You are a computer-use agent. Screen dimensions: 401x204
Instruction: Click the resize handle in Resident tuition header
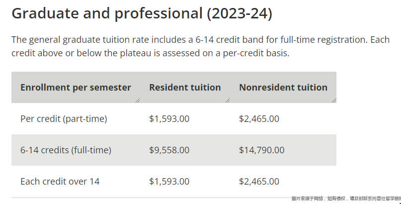tap(228, 100)
